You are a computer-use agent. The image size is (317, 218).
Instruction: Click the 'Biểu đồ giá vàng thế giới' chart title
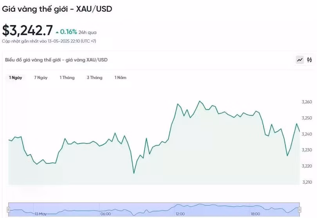[56, 60]
